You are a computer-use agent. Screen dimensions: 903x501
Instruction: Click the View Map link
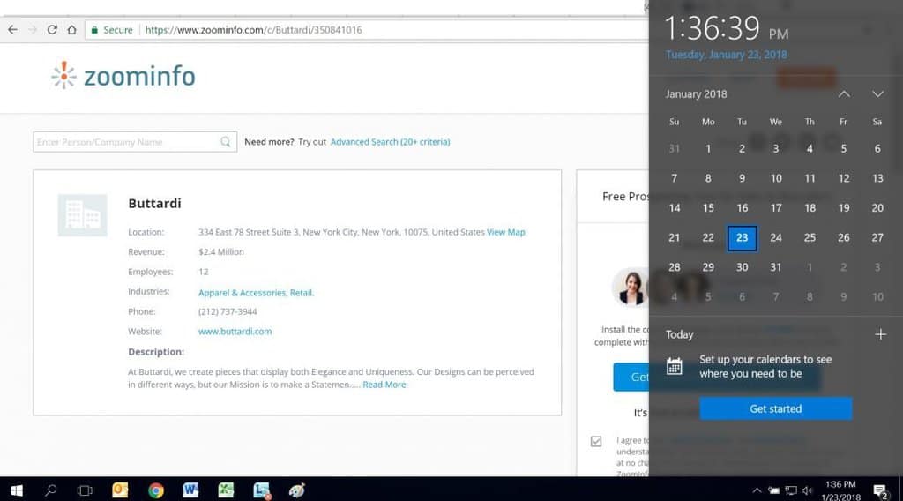point(505,233)
